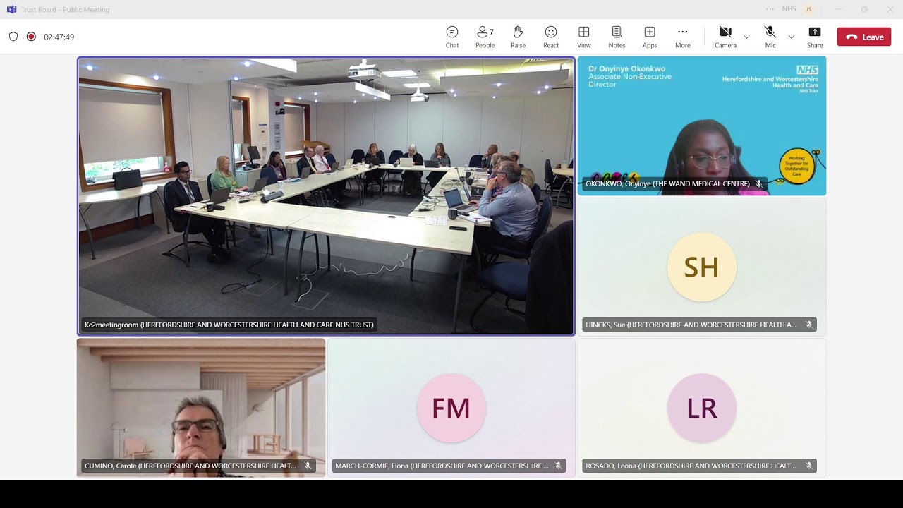Screen dimensions: 903x508
Task: Expand Mic options dropdown arrow
Action: coord(791,37)
